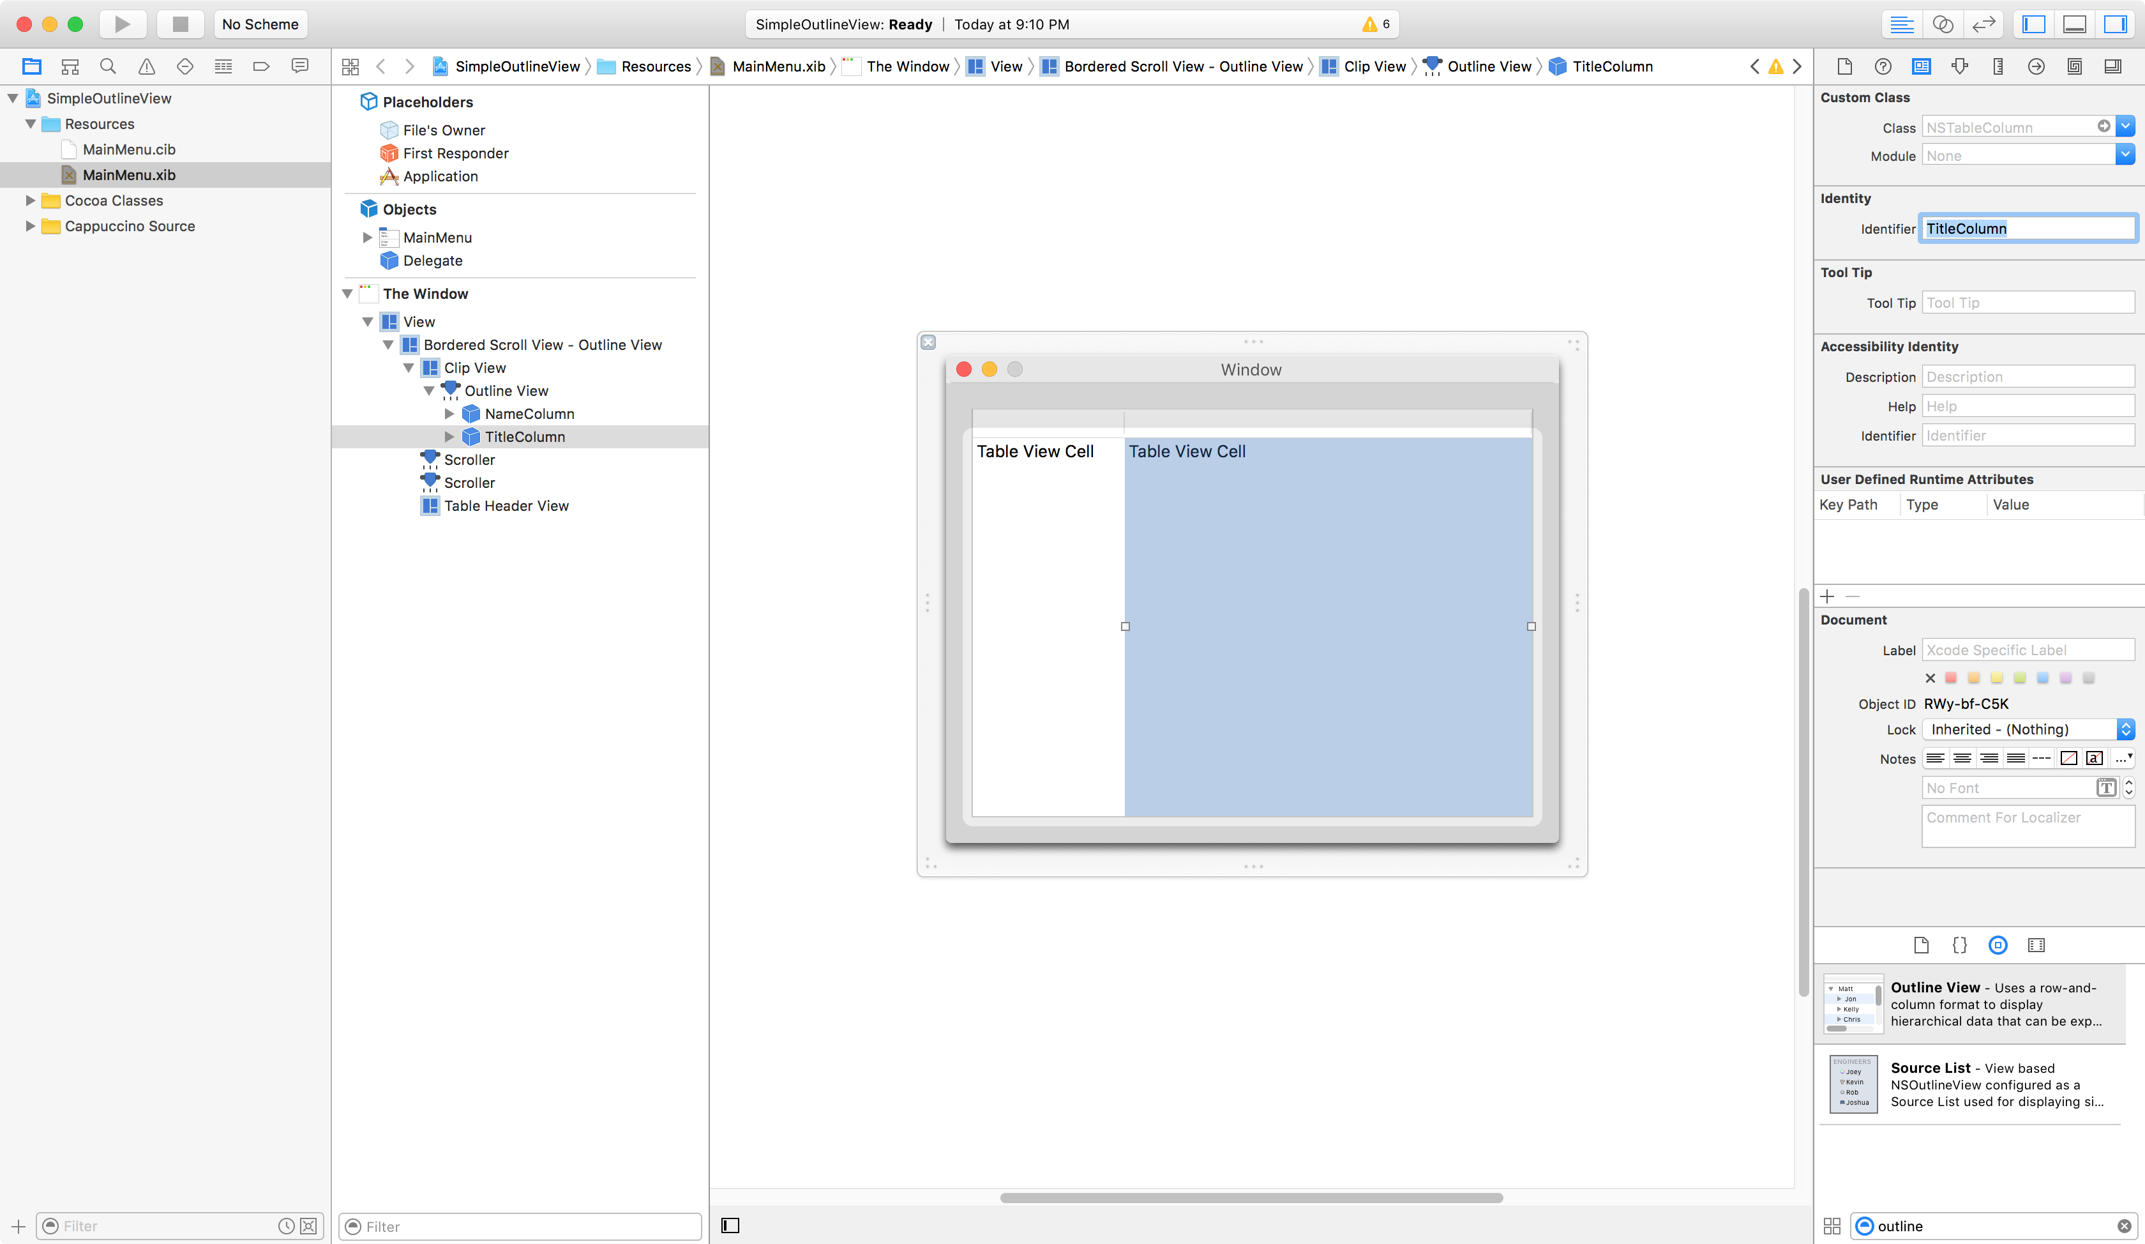Show the Project navigator

click(x=31, y=66)
